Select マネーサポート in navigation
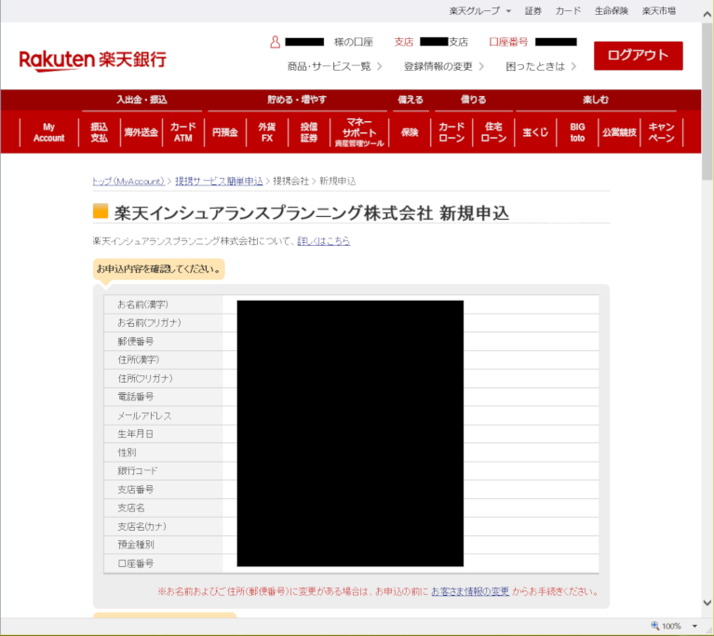This screenshot has height=636, width=714. 359,132
